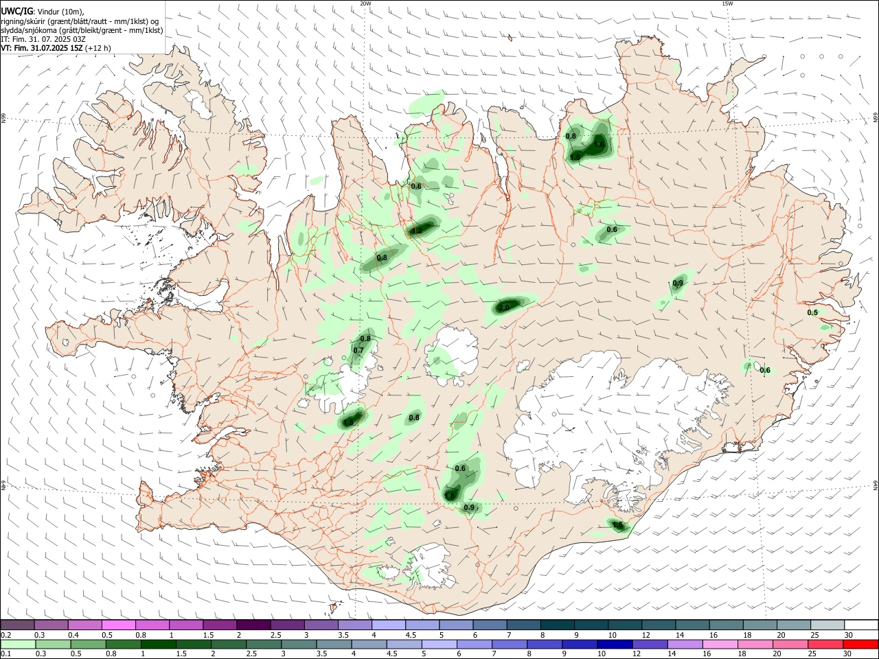Click the "0.7" precipitation label on the map
This screenshot has width=879, height=659.
[x=358, y=351]
